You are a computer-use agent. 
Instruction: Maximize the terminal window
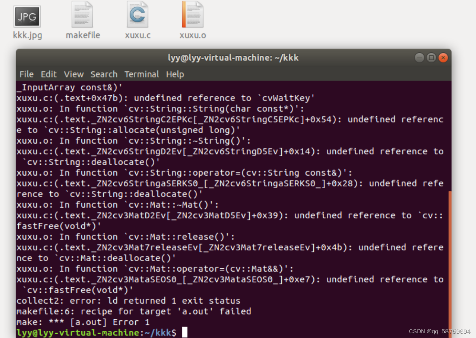point(431,57)
